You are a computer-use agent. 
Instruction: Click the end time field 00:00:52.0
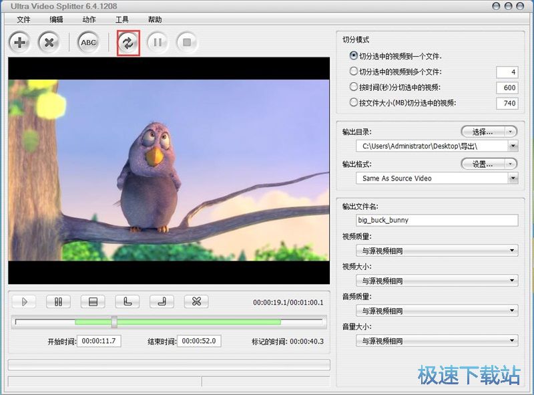(199, 341)
